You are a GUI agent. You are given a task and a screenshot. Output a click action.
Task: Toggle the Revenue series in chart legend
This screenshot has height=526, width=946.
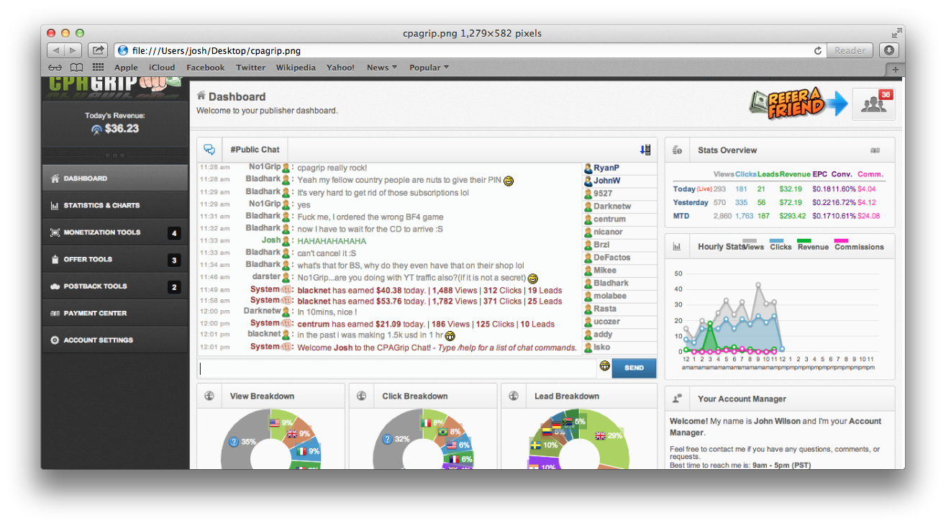(813, 246)
